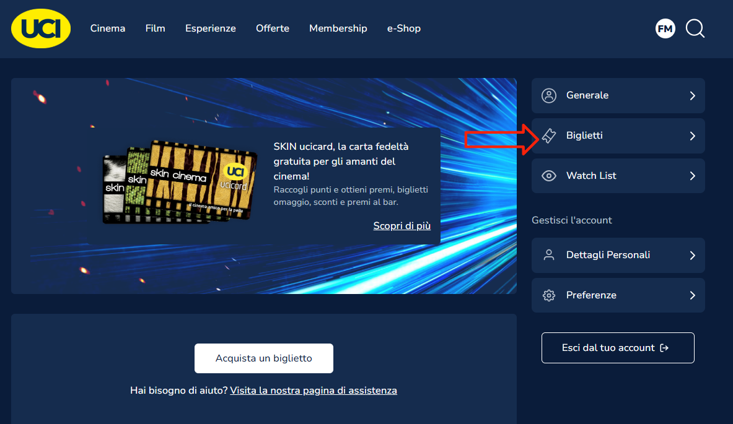Viewport: 733px width, 424px height.
Task: Visit la nostra pagina di assistenza link
Action: click(x=313, y=391)
